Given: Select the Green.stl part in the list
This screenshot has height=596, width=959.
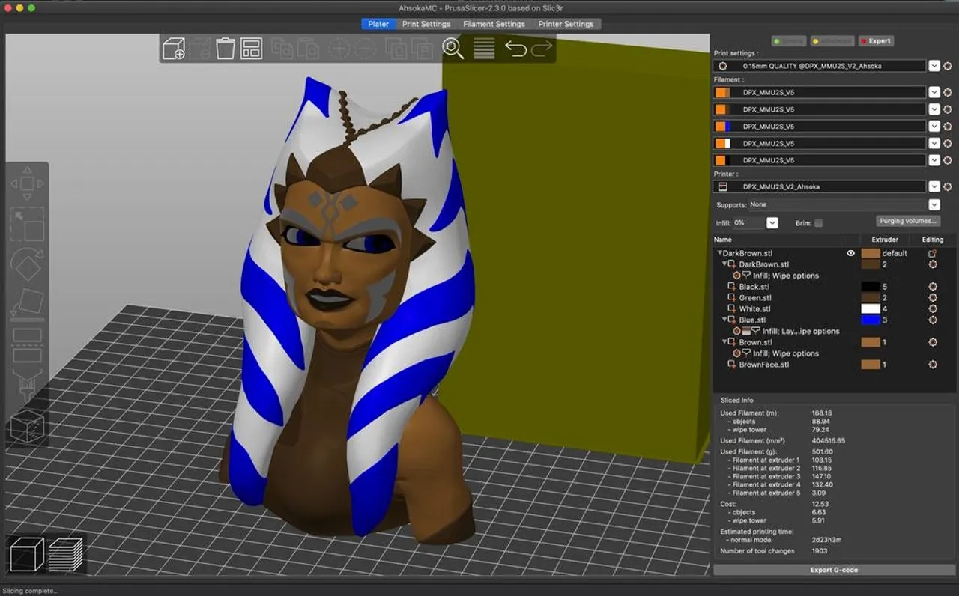Looking at the screenshot, I should [x=755, y=298].
